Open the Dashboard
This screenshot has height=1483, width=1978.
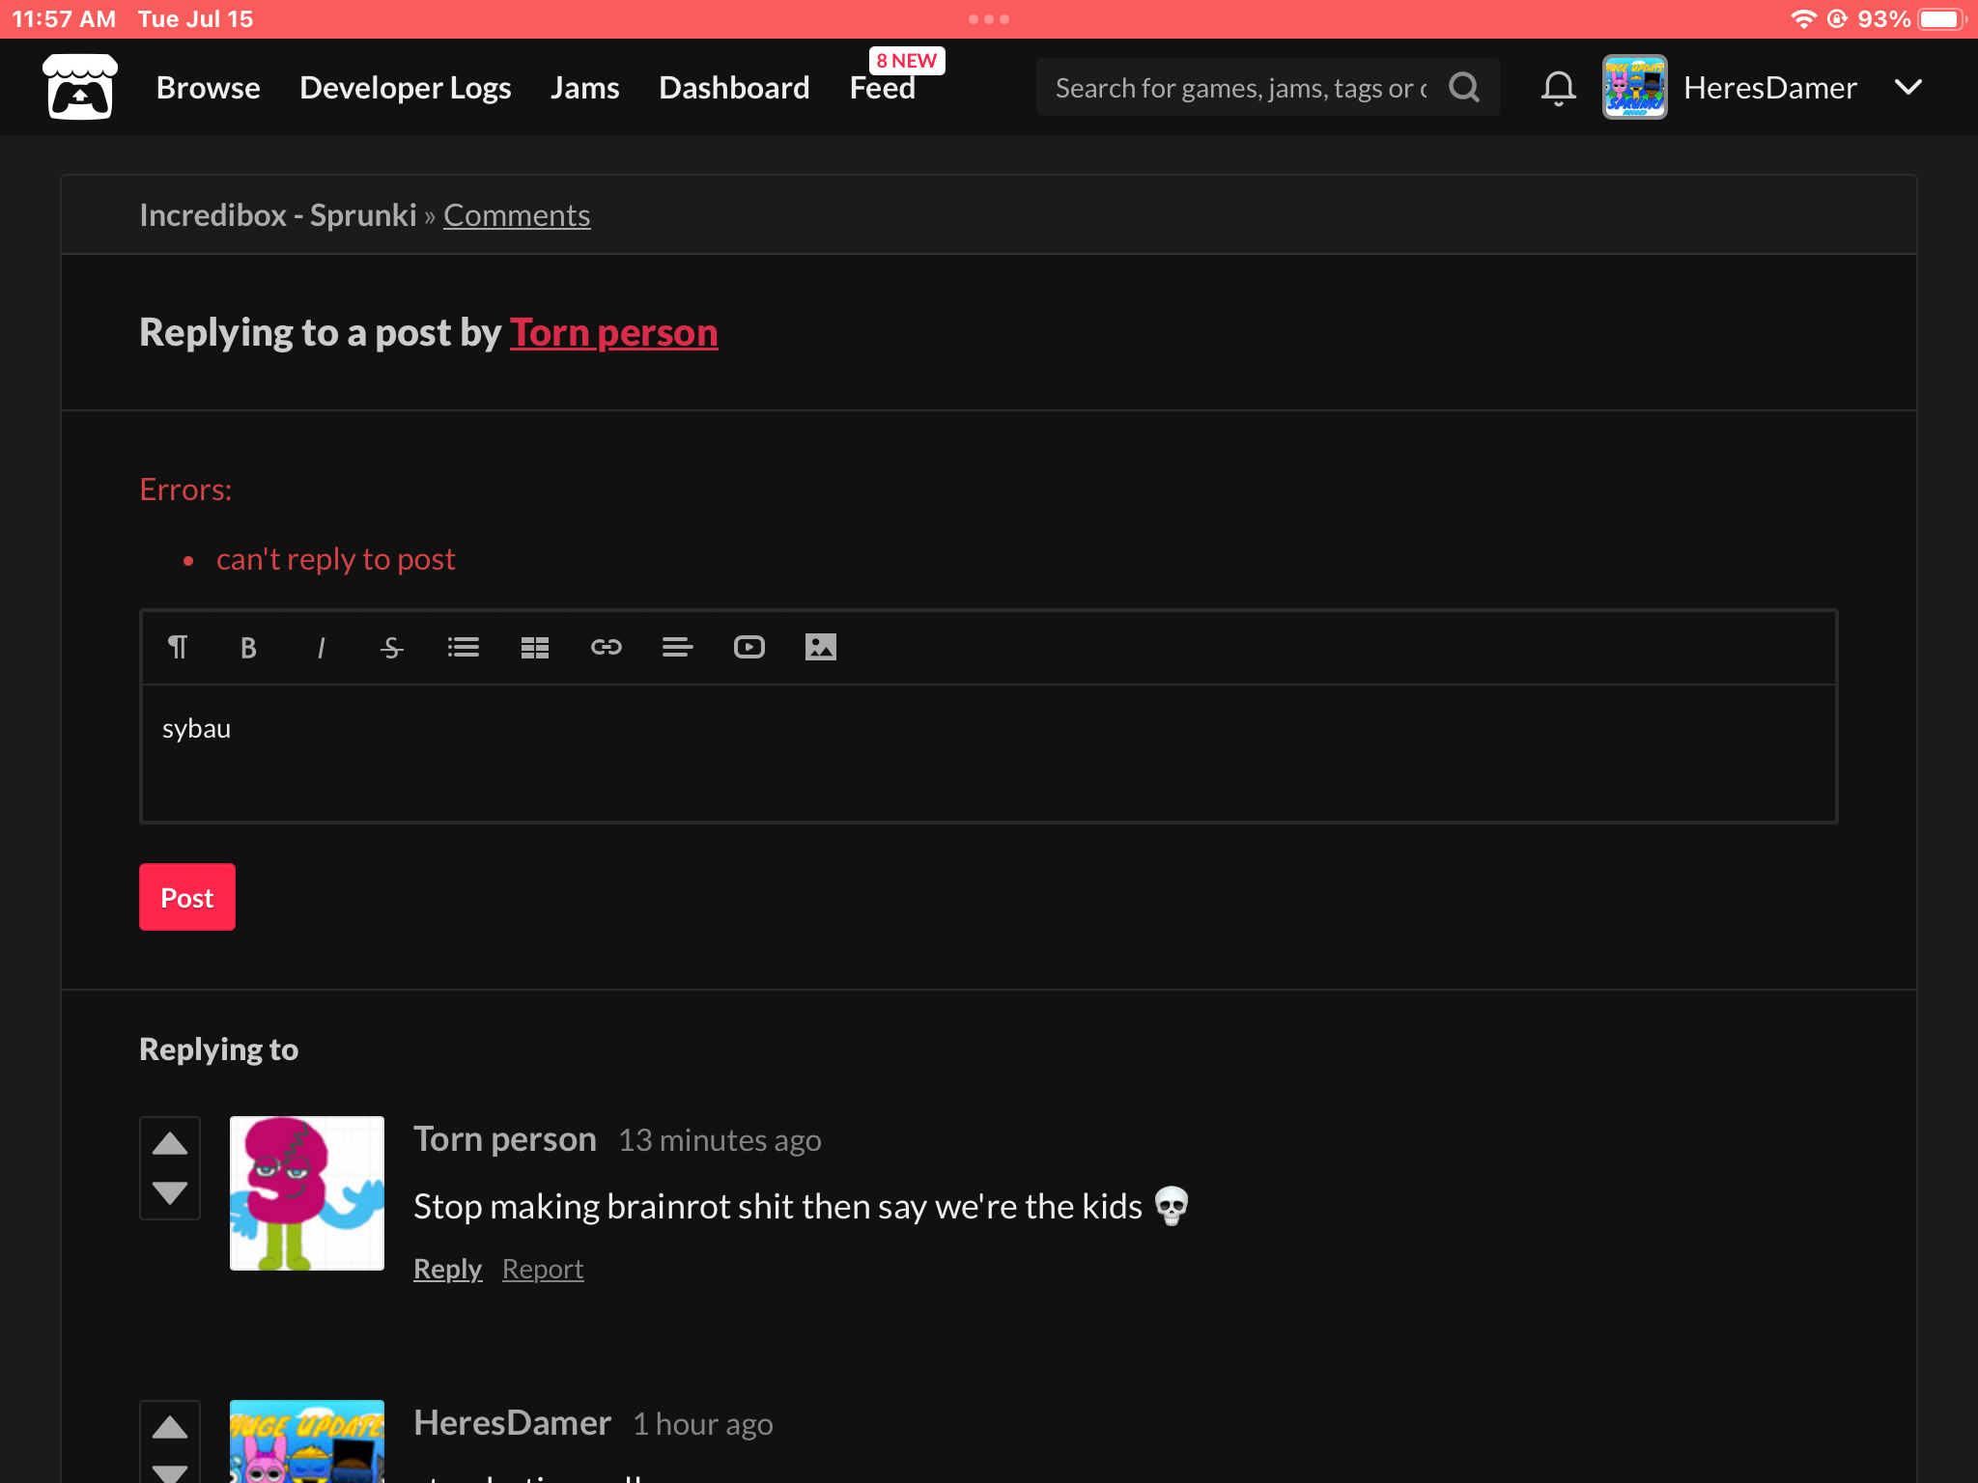click(734, 88)
